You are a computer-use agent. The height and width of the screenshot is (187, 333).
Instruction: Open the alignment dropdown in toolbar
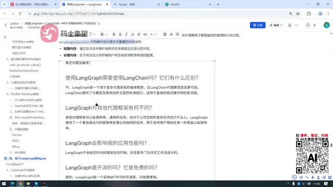coord(104,34)
